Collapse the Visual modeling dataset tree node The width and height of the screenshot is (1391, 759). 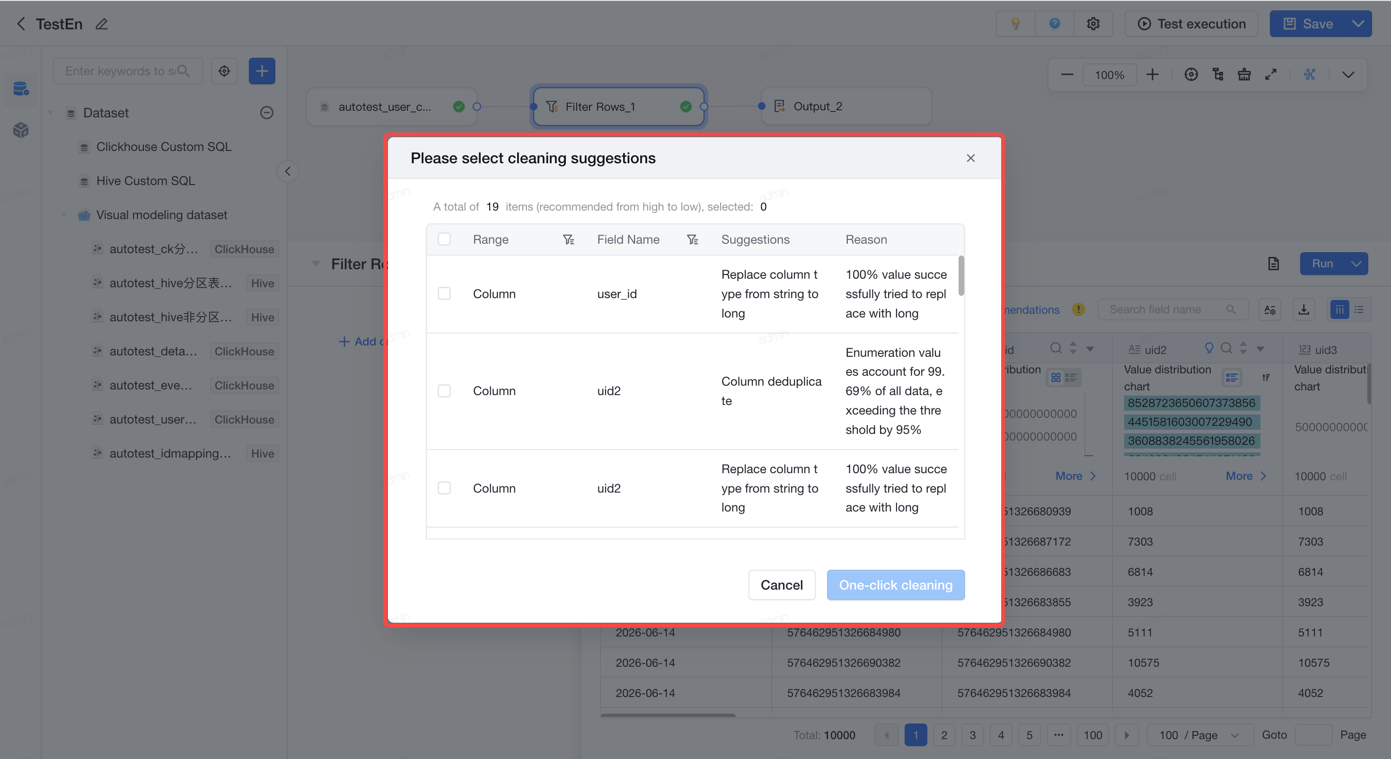pyautogui.click(x=64, y=215)
